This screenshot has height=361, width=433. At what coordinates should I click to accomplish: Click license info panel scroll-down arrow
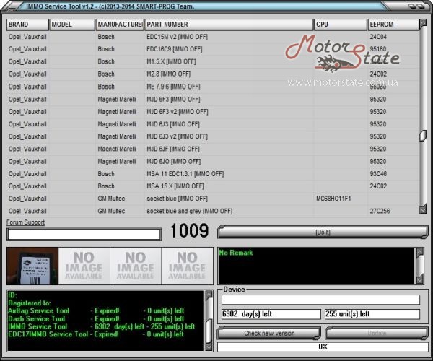tap(209, 347)
